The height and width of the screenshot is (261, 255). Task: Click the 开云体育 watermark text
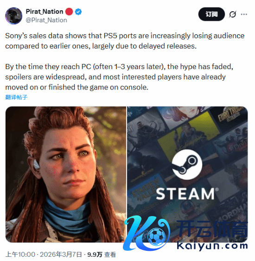click(212, 229)
